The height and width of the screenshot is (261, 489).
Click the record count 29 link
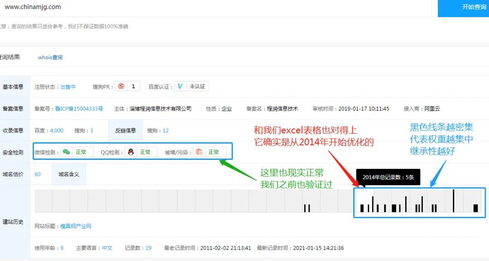click(149, 248)
